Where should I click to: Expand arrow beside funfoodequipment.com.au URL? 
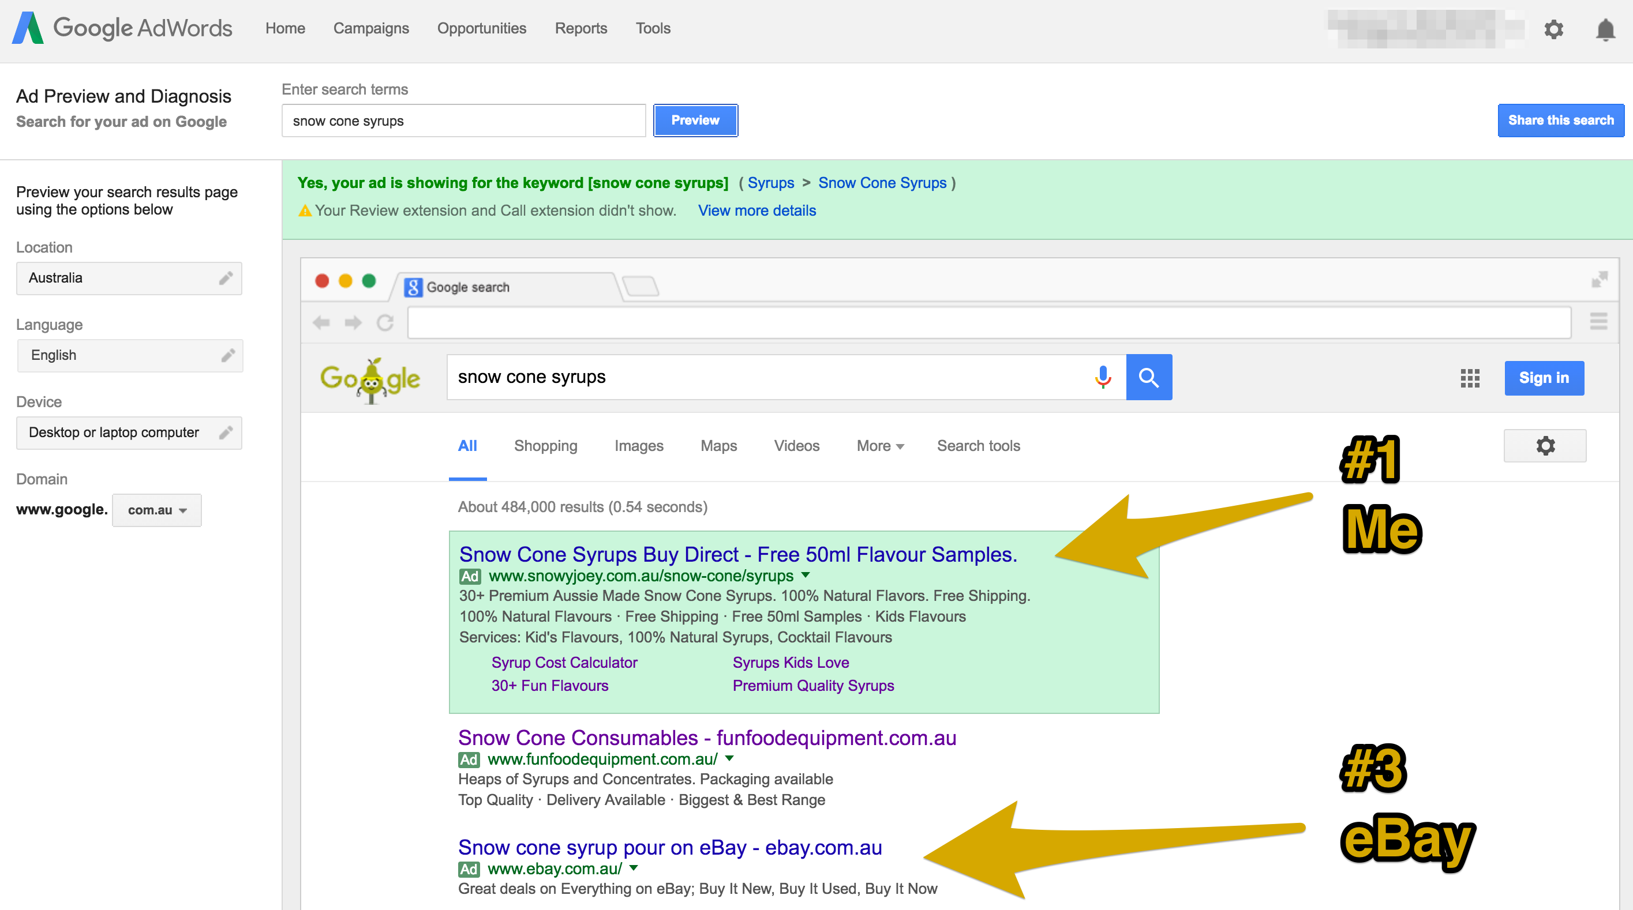coord(729,758)
